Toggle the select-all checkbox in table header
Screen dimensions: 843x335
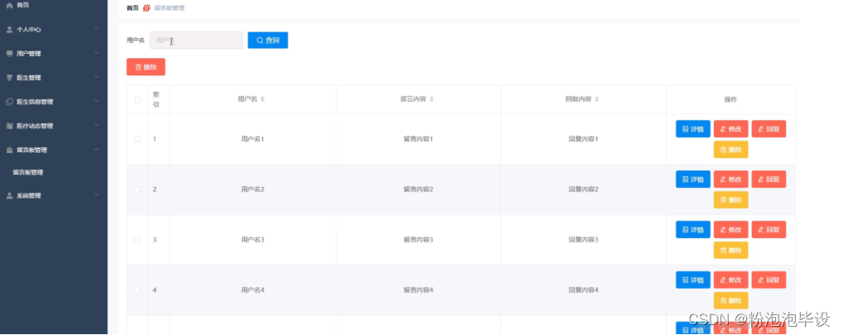(137, 100)
